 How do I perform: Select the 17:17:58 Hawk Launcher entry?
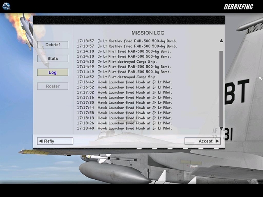point(125,113)
